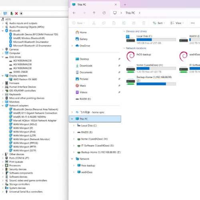Unpin Desktop using its pin icon
The width and height of the screenshot is (200, 200).
(119, 59)
